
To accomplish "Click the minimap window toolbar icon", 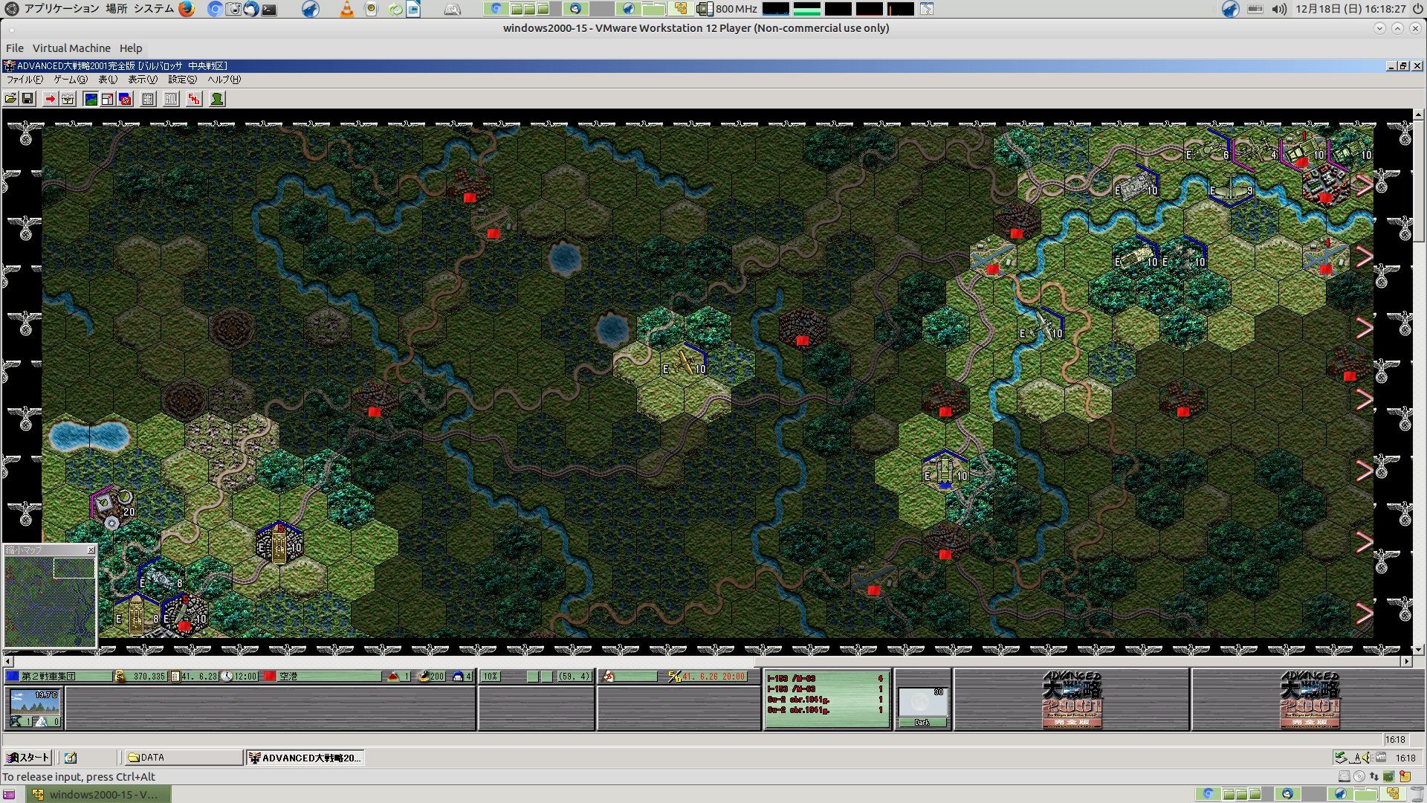I will click(x=107, y=99).
